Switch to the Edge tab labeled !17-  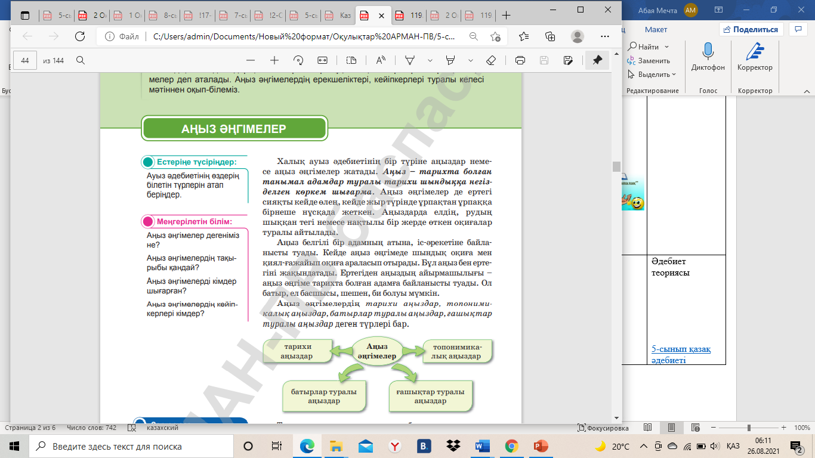pos(199,16)
